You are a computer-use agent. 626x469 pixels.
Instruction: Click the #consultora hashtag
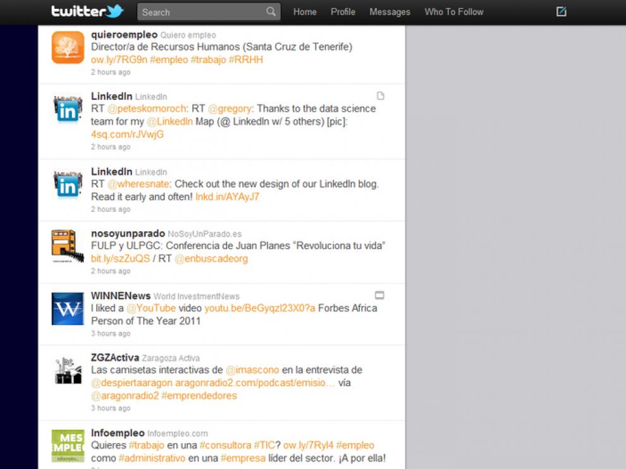click(x=225, y=446)
